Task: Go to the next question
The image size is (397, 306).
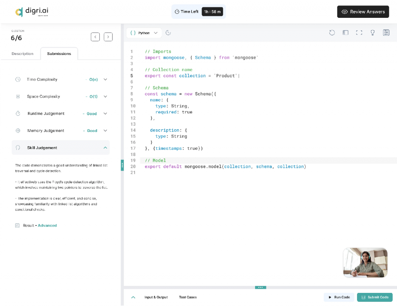Action: (108, 37)
